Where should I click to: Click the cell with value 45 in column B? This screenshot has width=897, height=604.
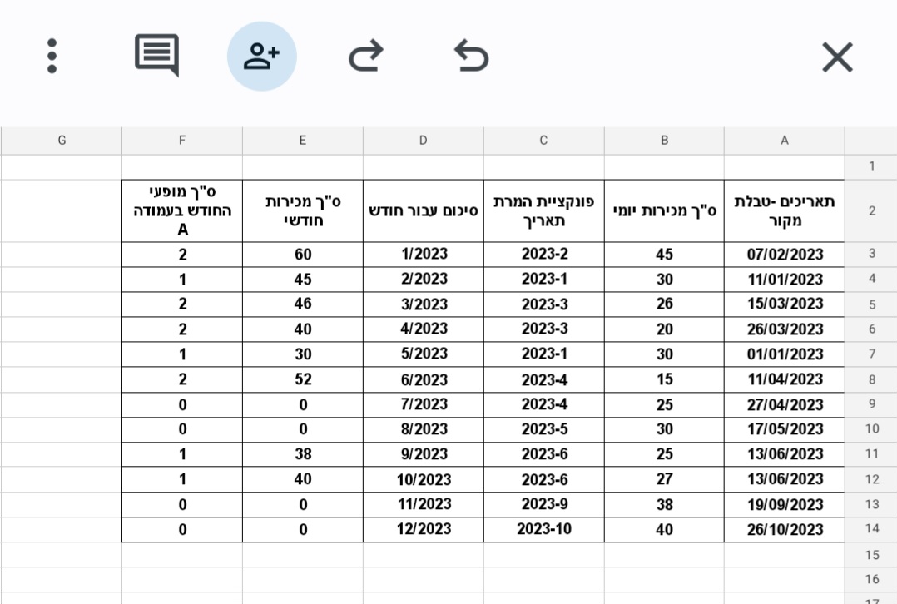click(x=663, y=254)
